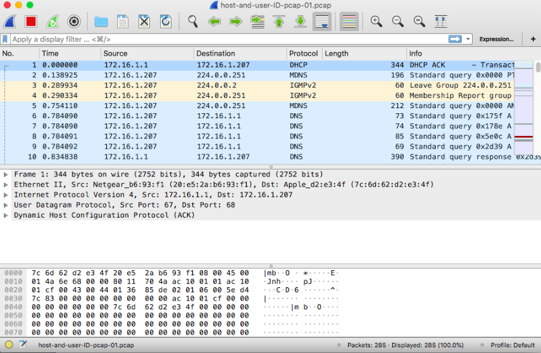Toggle packet colorization rules button
Viewport: 541px width, 353px height.
click(349, 22)
